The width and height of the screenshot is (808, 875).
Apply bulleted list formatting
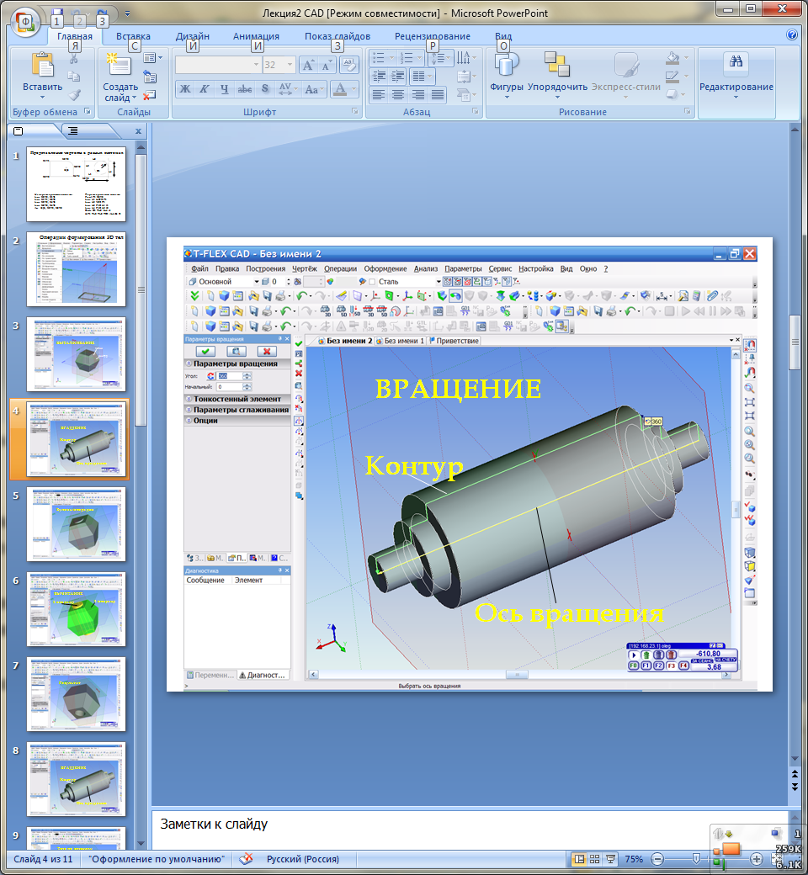(379, 58)
